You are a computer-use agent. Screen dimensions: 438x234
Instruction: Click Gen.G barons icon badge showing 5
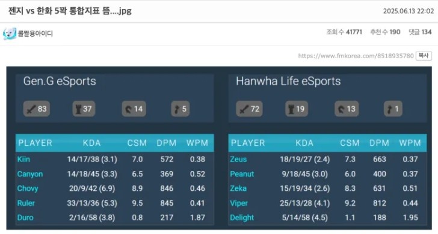coord(180,109)
